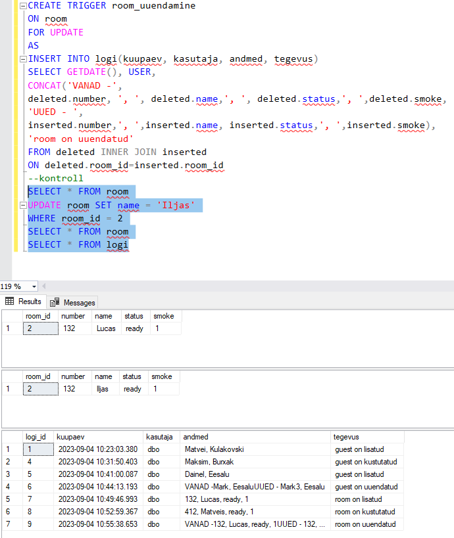Click the Results grid icon

point(10,302)
